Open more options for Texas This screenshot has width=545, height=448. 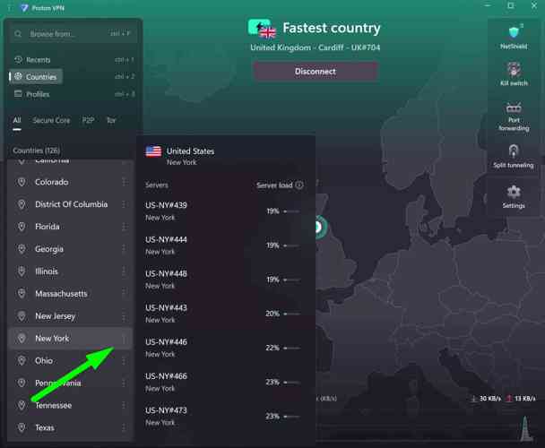124,427
